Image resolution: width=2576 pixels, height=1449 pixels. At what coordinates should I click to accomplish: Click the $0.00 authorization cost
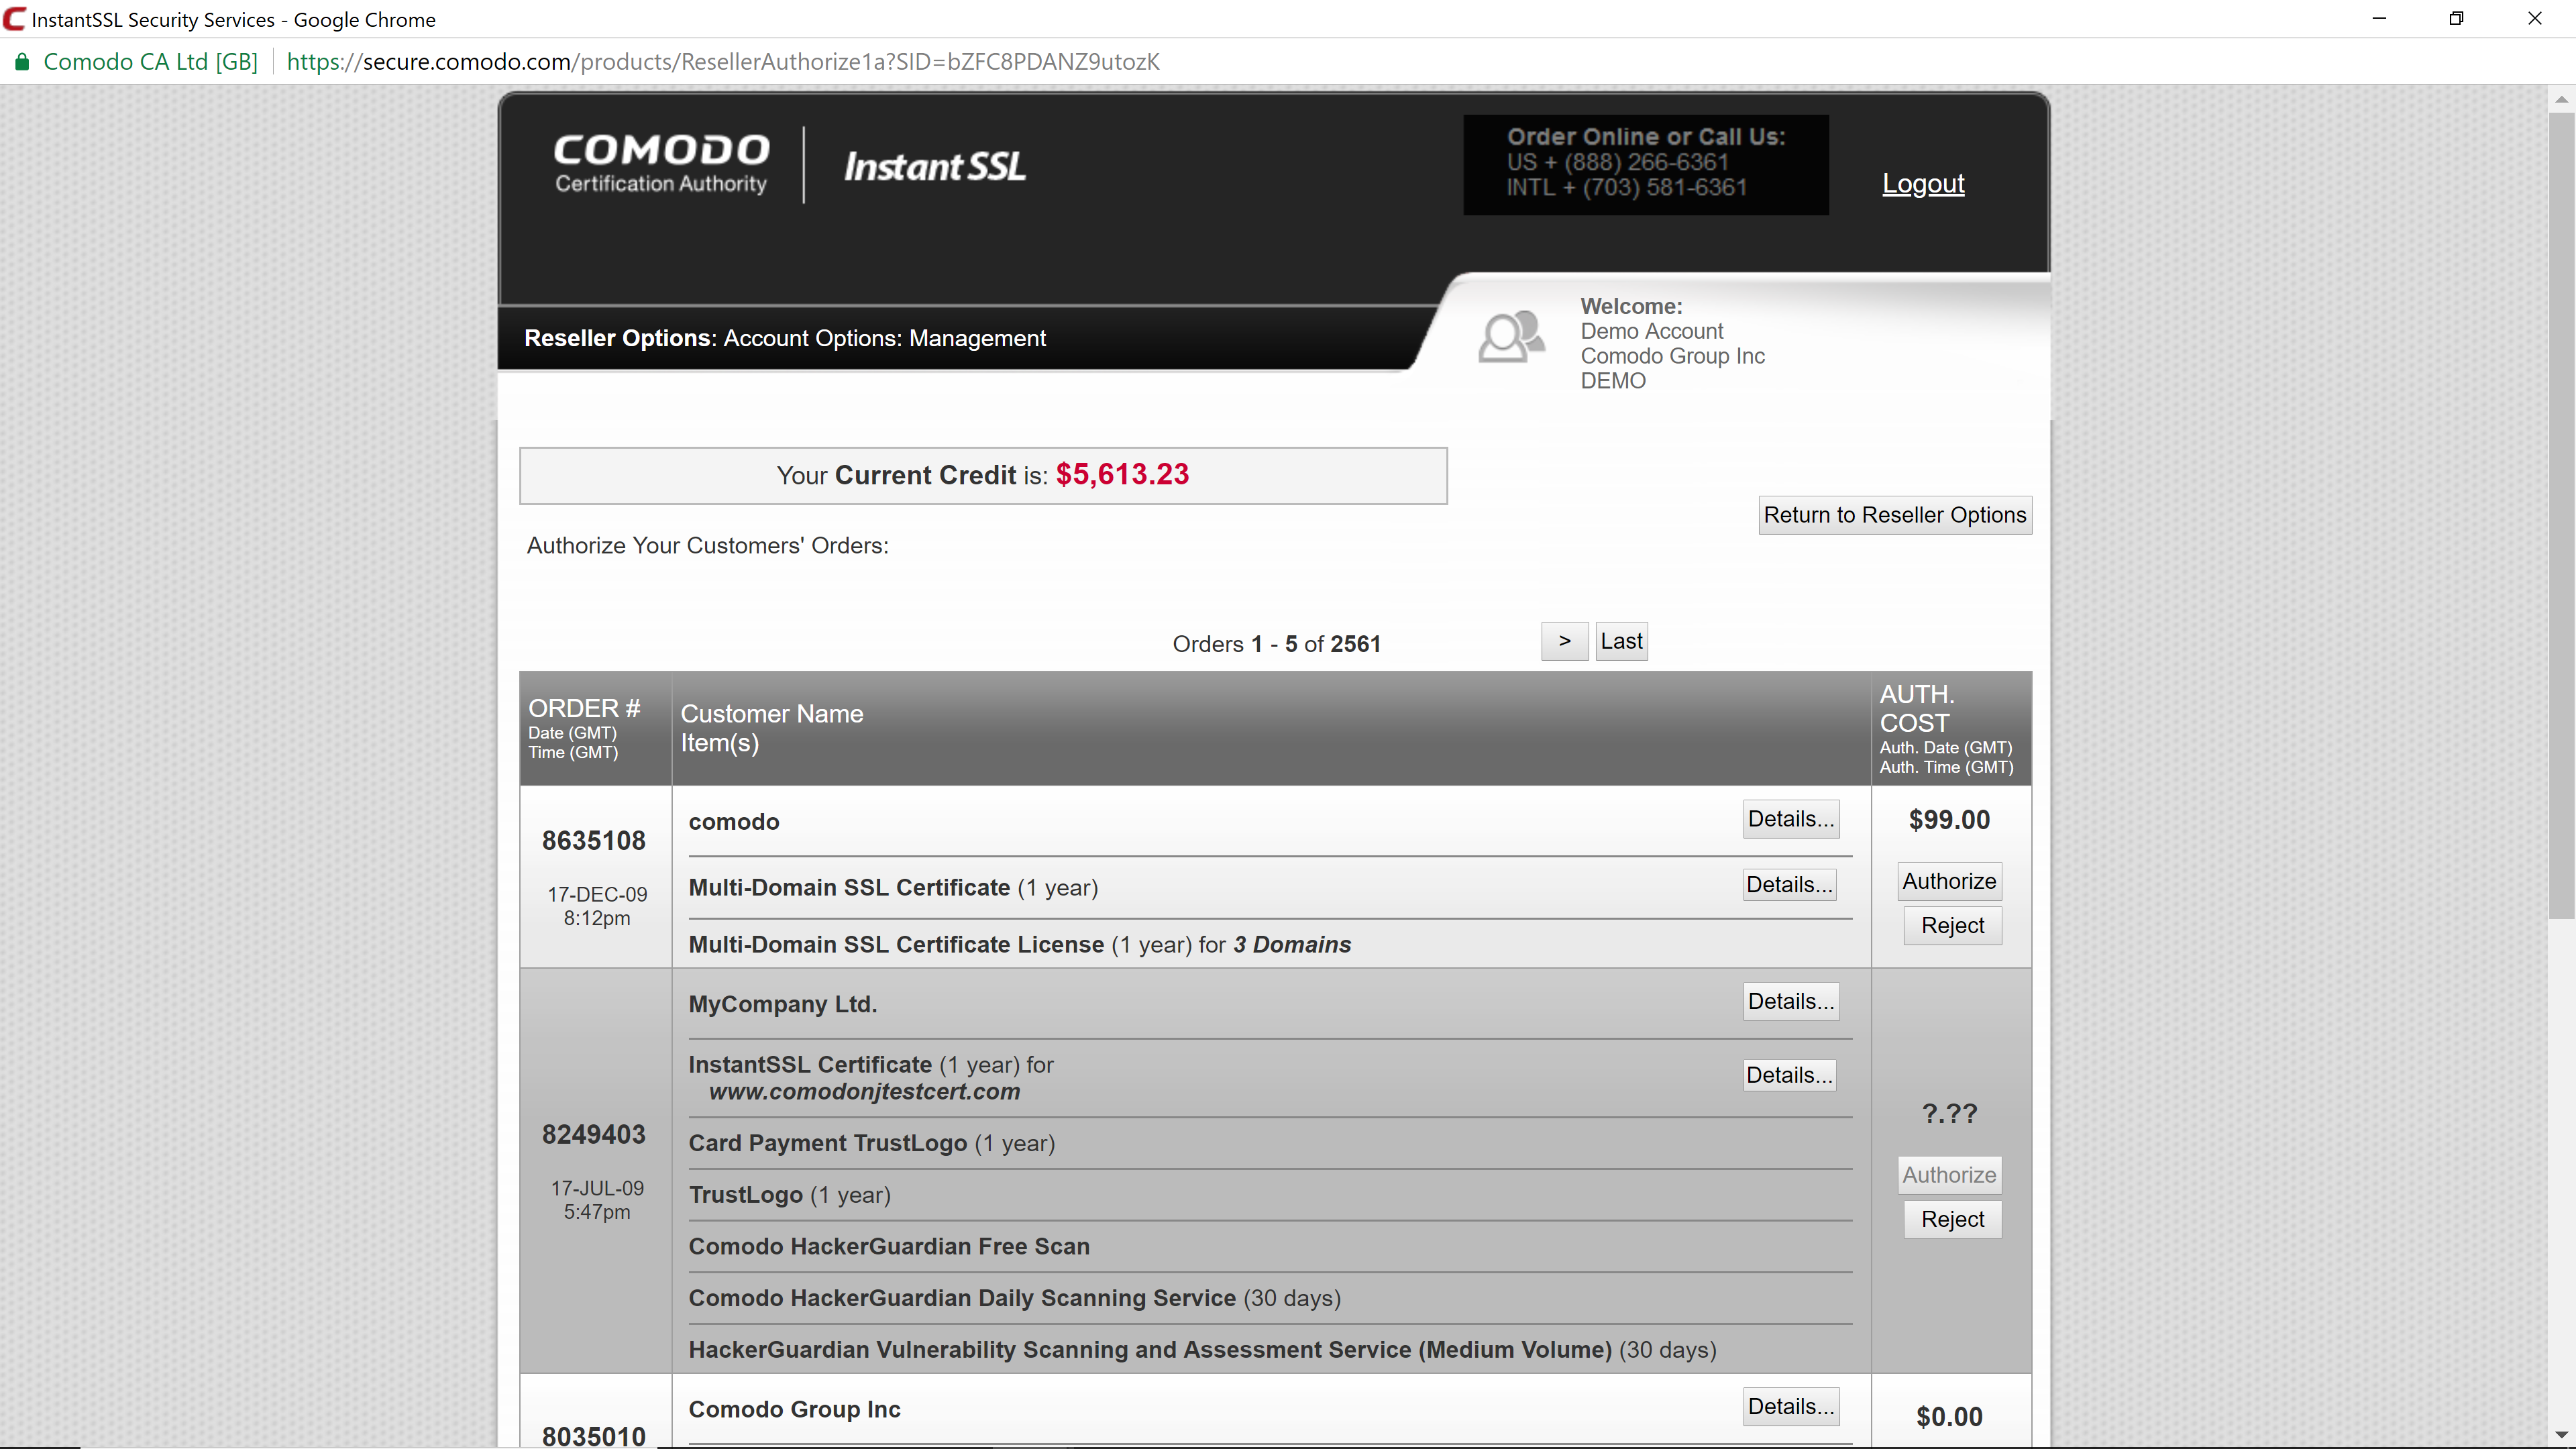[1949, 1417]
